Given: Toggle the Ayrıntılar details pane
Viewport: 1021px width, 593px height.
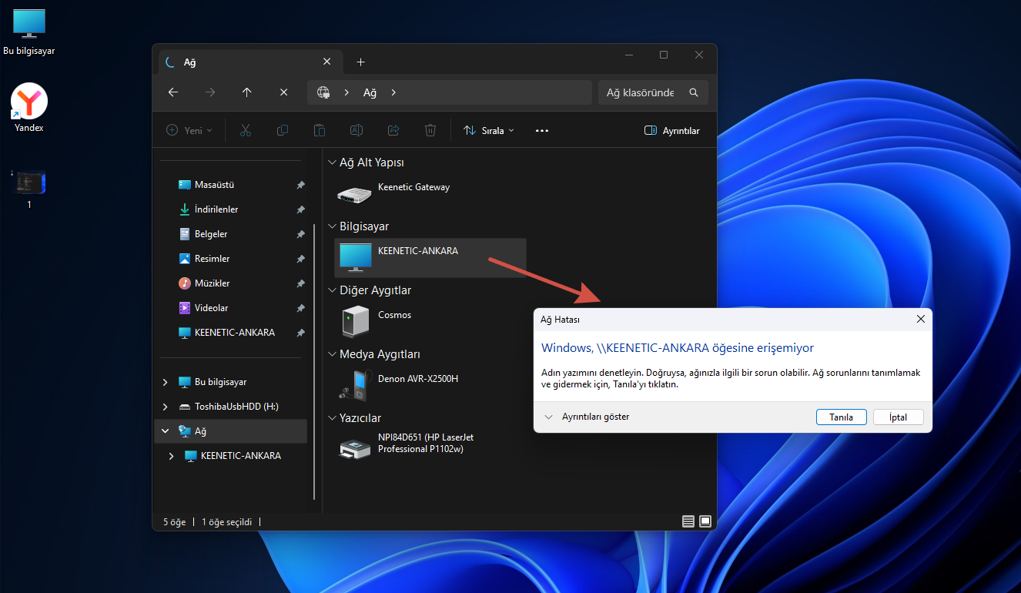Looking at the screenshot, I should (672, 131).
